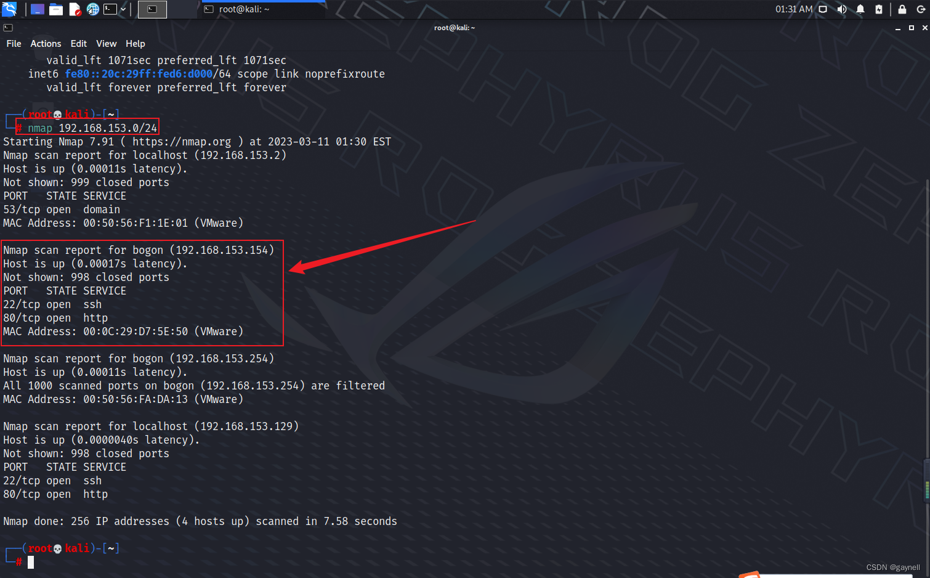Open the Kali applications menu dragon icon

tap(9, 9)
